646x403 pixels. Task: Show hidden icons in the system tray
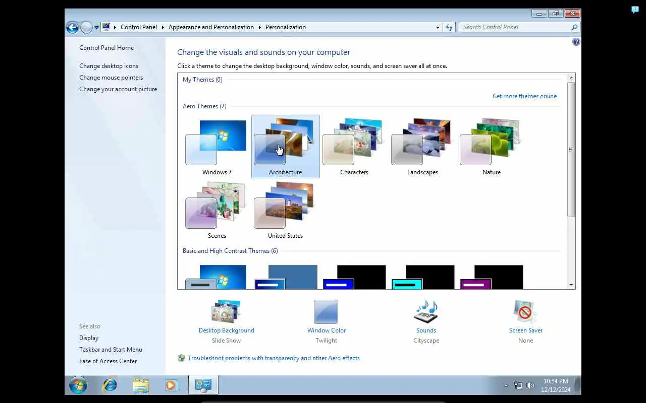point(506,386)
